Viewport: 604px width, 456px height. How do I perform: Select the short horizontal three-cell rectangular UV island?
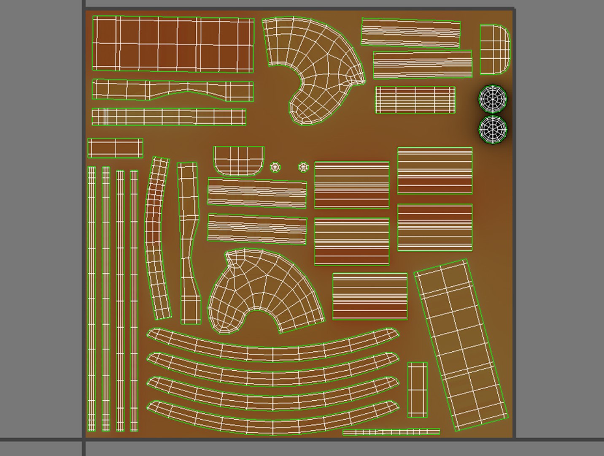(x=115, y=148)
